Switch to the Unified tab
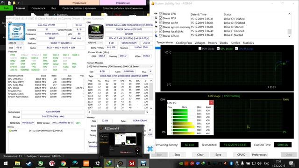 tap(235, 43)
